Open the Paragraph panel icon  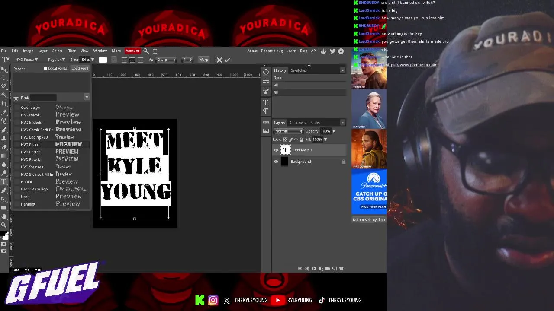coord(266,111)
